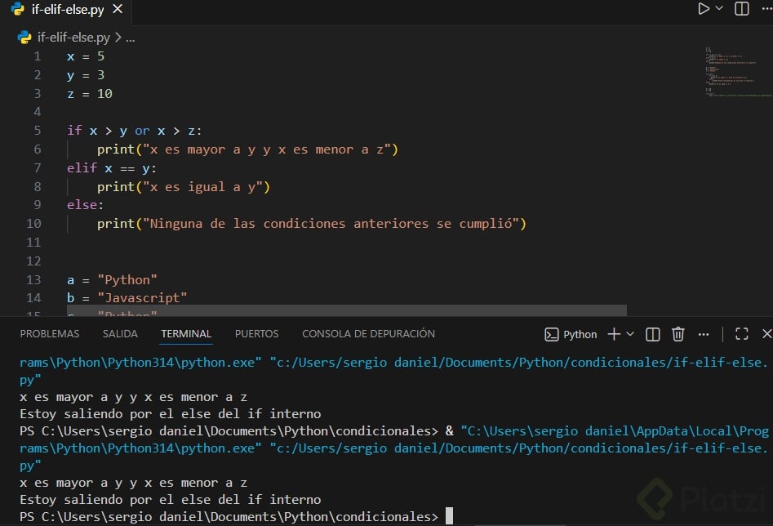The height and width of the screenshot is (526, 773).
Task: Open the SALIDA output tab
Action: tap(120, 333)
